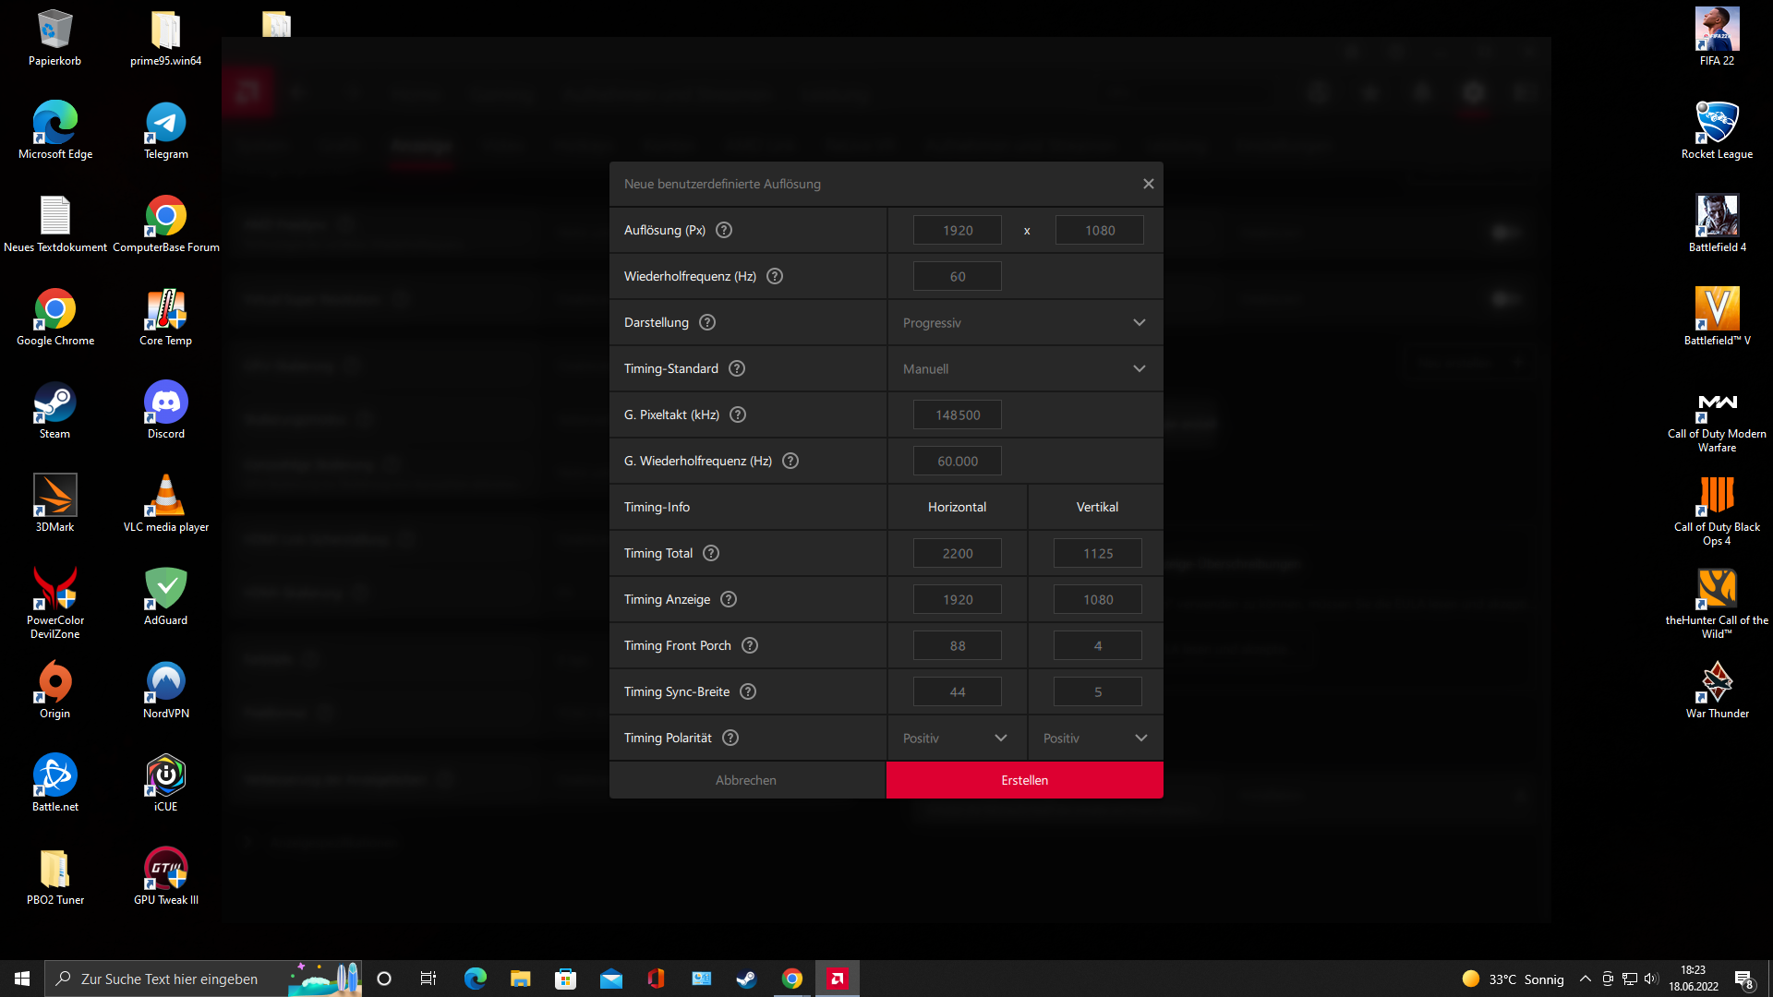Viewport: 1773px width, 997px height.
Task: Expand the Timing-Standard Manuell dropdown
Action: point(1024,368)
